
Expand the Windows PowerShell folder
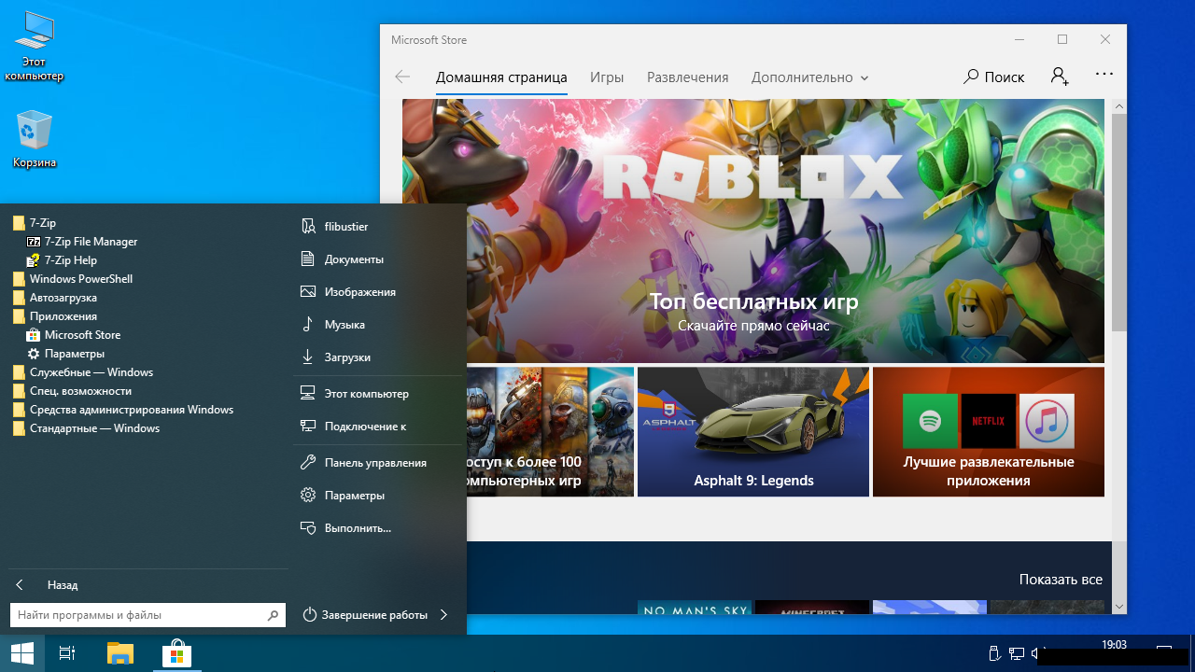click(73, 279)
